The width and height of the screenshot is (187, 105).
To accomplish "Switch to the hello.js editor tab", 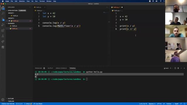I will coord(39,7).
